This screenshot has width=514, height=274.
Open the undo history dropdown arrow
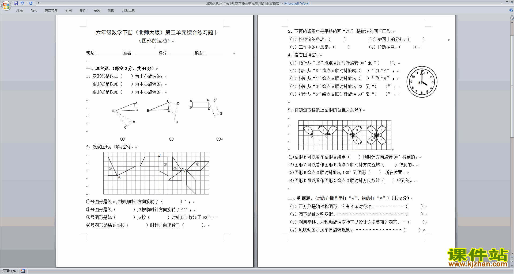point(26,3)
